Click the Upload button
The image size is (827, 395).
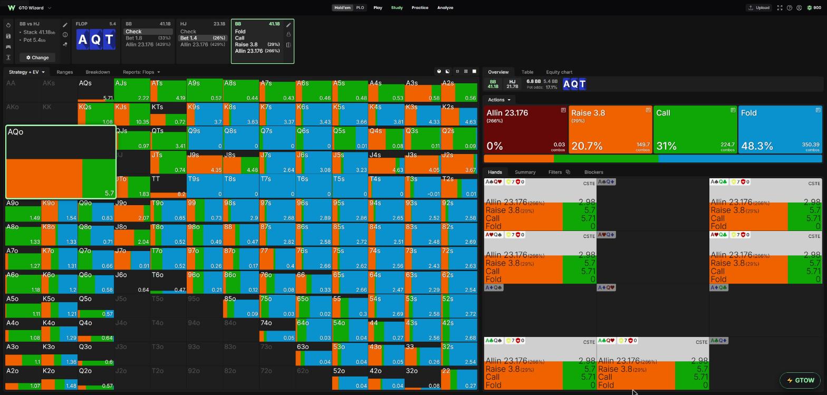(x=759, y=8)
